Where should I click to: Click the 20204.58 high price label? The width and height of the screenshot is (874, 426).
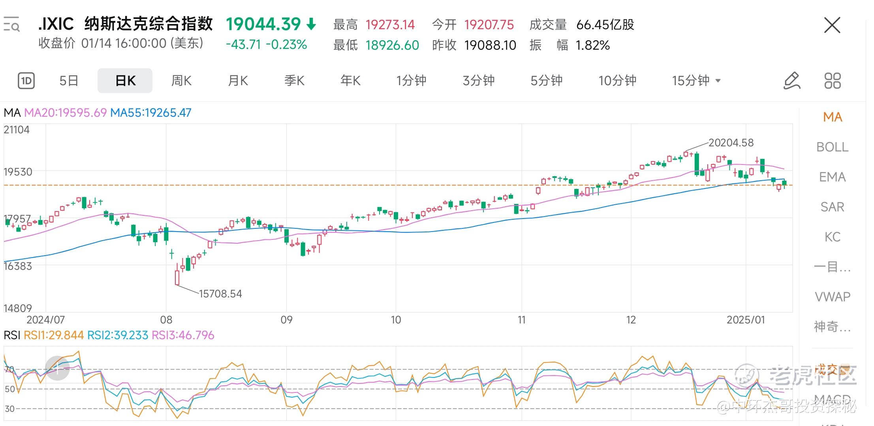[x=731, y=143]
